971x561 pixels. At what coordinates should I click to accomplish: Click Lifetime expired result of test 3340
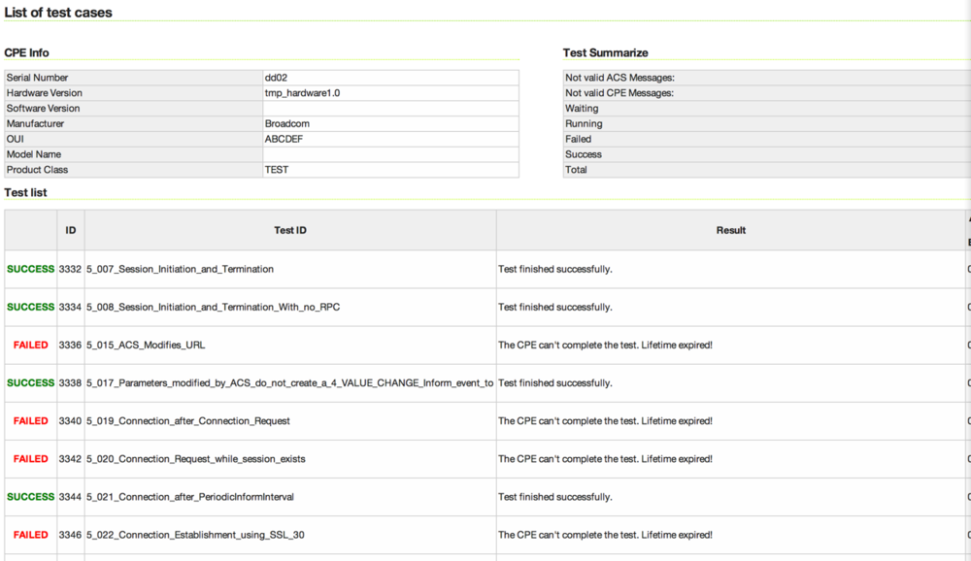605,421
